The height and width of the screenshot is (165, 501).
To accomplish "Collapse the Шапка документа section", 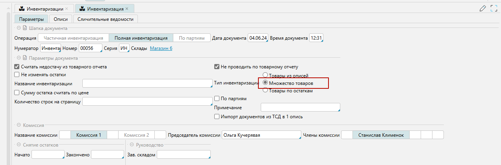I will (x=18, y=28).
